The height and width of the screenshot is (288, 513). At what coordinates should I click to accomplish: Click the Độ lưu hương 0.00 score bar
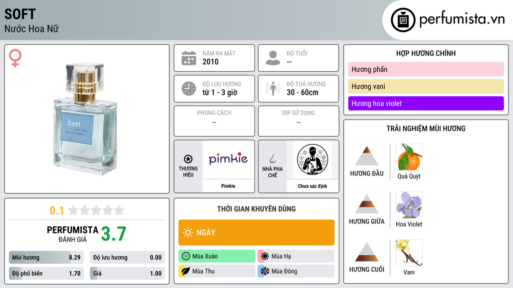(x=127, y=257)
